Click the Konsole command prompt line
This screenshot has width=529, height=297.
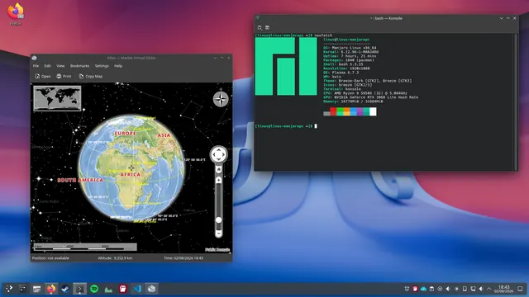tap(286, 126)
